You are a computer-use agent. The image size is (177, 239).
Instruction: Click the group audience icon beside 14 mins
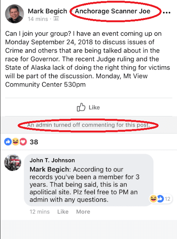[56, 19]
